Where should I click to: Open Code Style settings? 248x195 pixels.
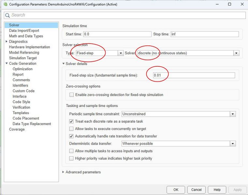(22, 102)
